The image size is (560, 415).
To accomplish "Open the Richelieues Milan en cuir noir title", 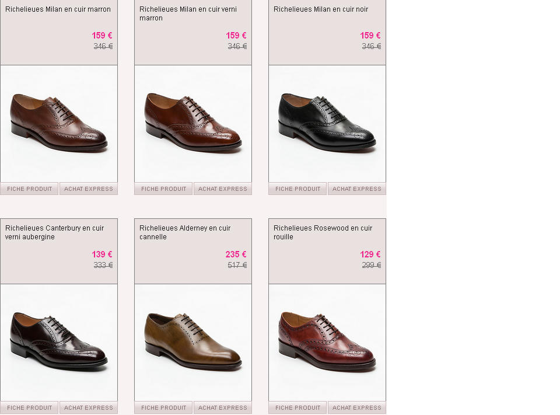I will pos(321,9).
